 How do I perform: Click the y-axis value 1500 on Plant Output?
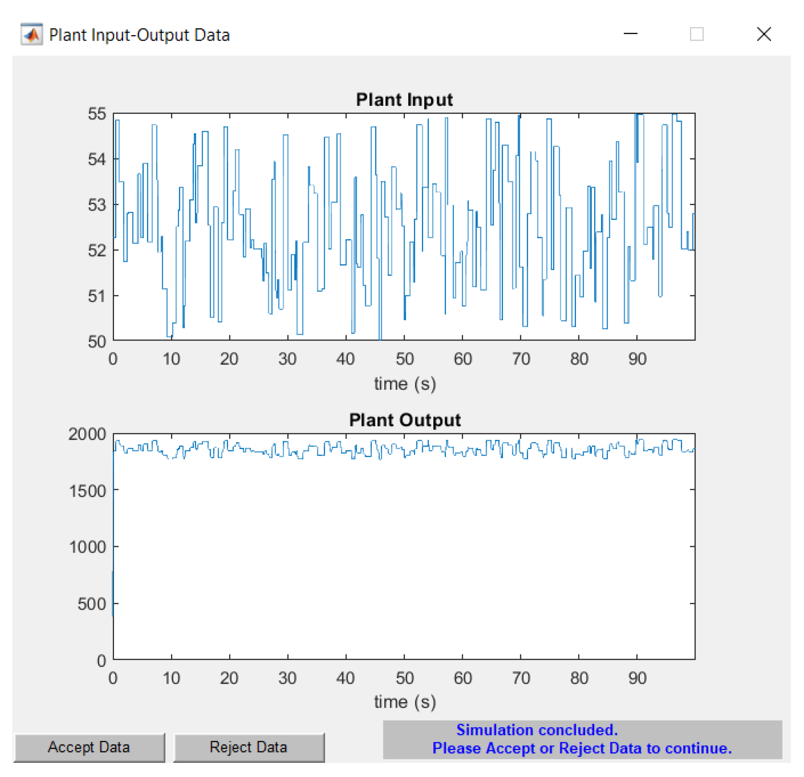click(87, 491)
